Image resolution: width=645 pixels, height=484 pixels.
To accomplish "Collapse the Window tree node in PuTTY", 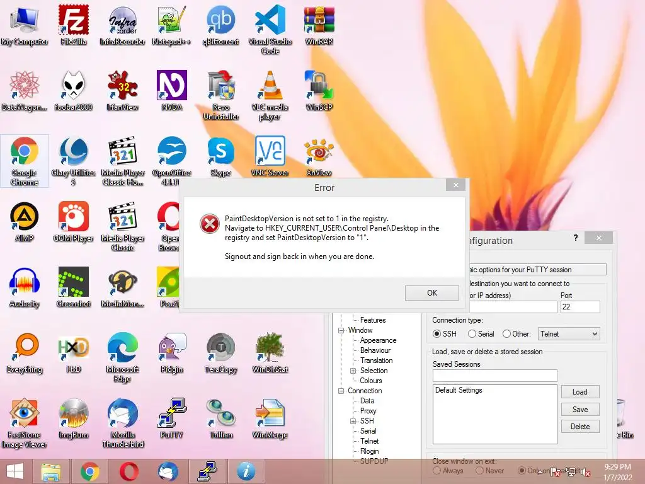I will pos(341,330).
